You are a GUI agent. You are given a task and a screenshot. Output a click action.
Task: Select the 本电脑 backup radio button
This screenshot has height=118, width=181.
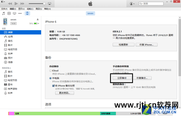coord(50,78)
